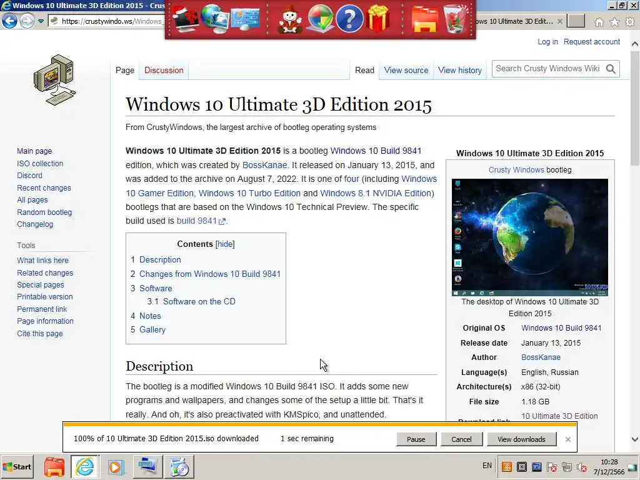Jump to the Description contents entry
Viewport: 640px width, 480px height.
pyautogui.click(x=160, y=259)
